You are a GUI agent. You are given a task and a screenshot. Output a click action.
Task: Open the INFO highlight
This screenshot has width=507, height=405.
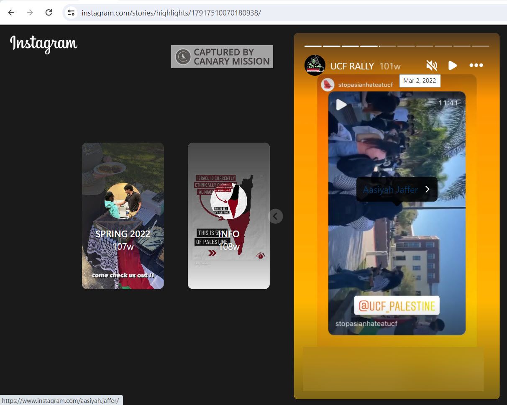[228, 216]
